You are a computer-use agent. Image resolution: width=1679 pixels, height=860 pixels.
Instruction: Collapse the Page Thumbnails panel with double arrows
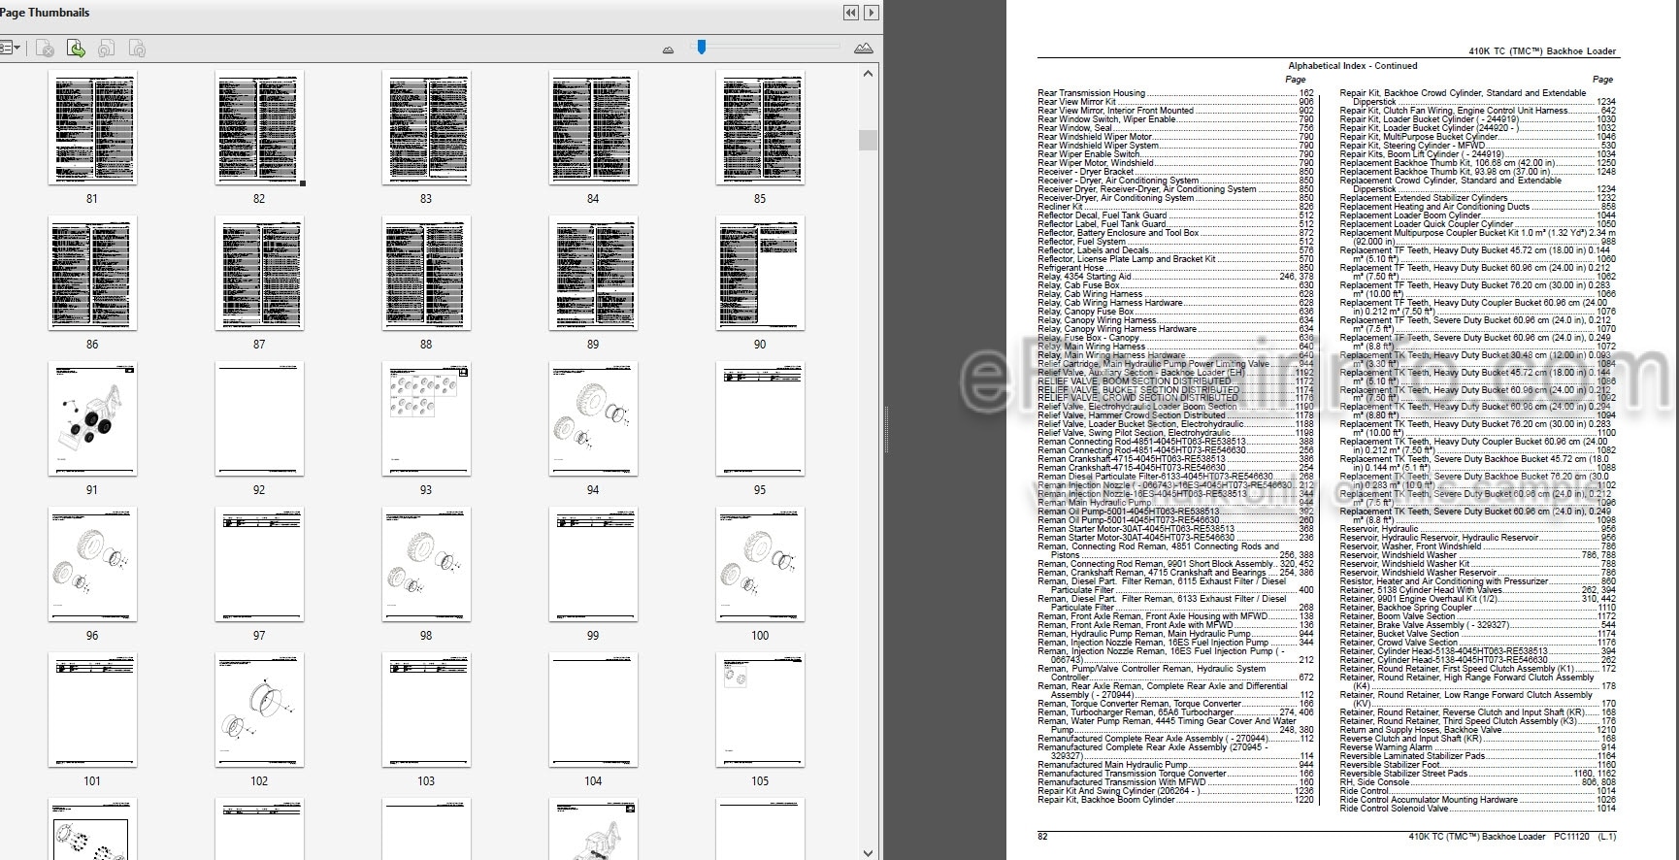click(x=851, y=13)
